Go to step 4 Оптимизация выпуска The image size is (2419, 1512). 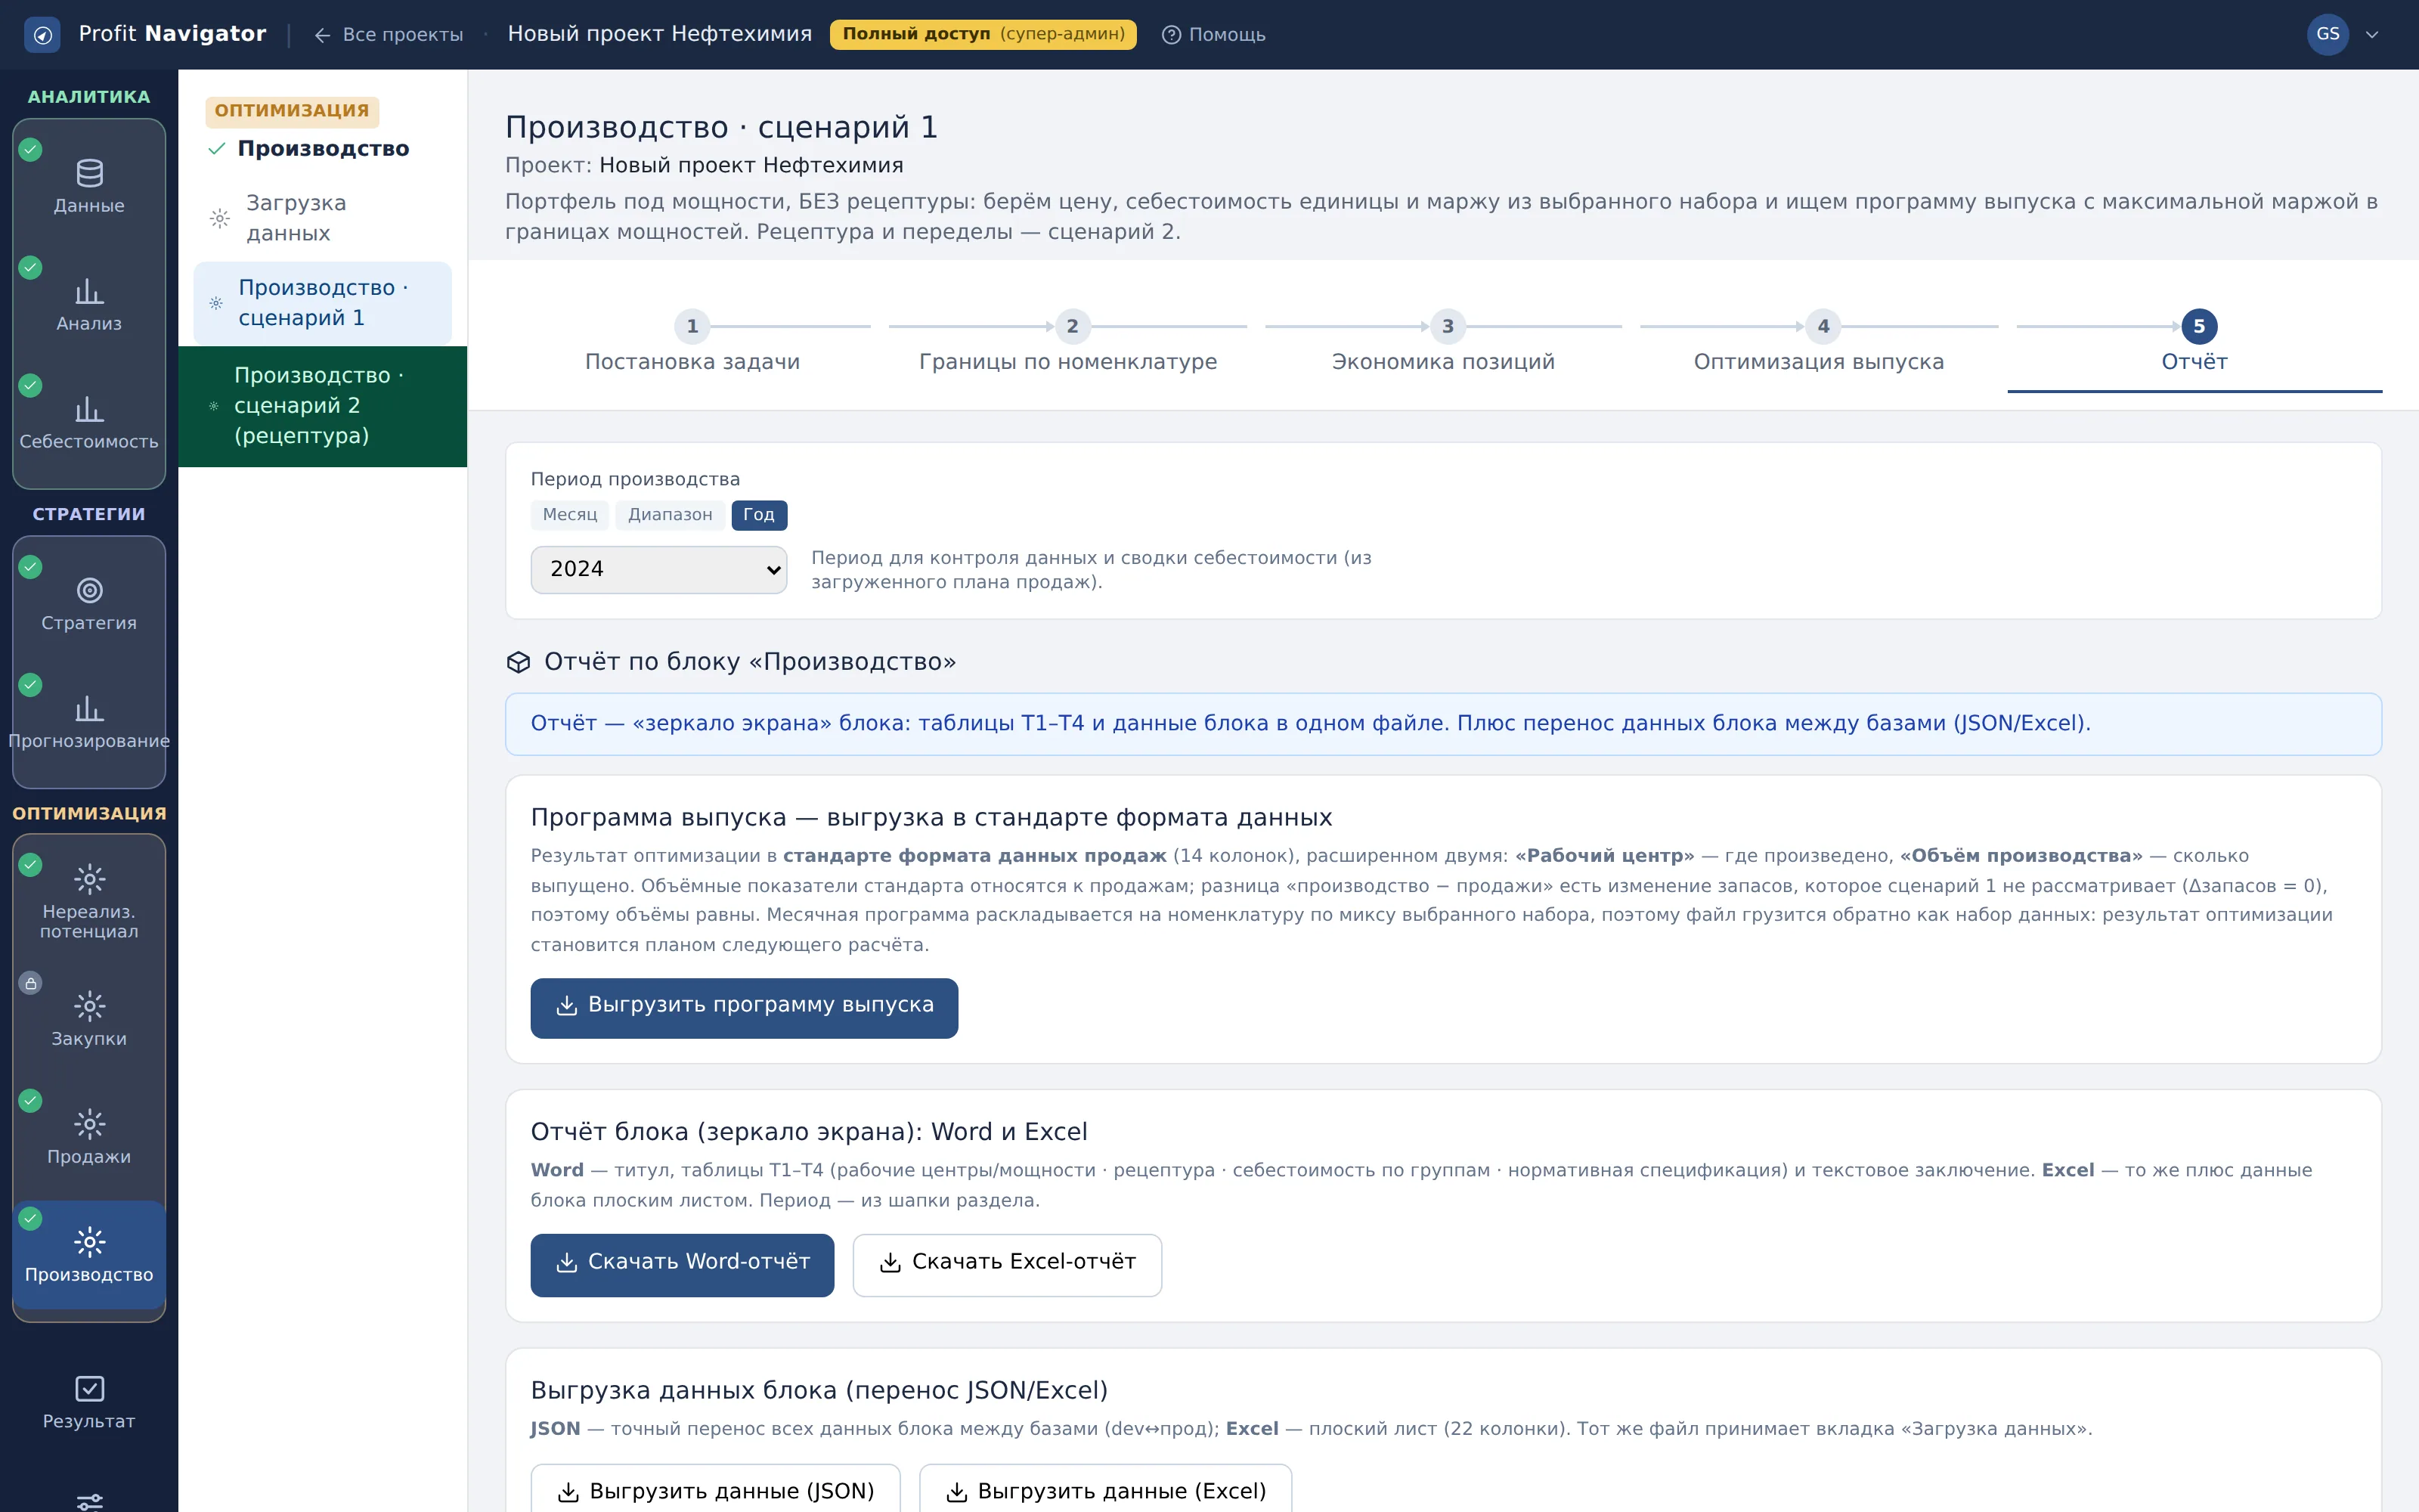point(1820,343)
